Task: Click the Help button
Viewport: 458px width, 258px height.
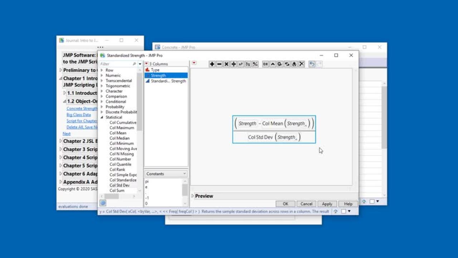Action: pyautogui.click(x=348, y=204)
